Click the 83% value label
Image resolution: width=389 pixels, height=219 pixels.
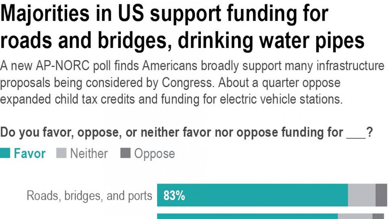174,195
